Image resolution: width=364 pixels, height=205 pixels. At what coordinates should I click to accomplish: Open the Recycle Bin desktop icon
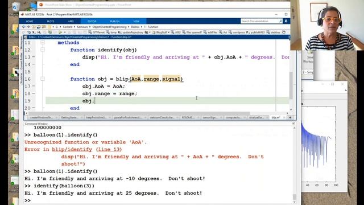[15, 8]
